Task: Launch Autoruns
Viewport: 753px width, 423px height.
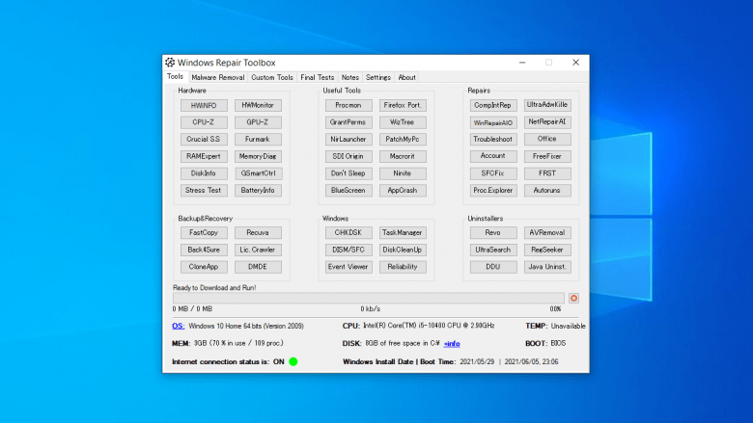Action: coord(547,190)
